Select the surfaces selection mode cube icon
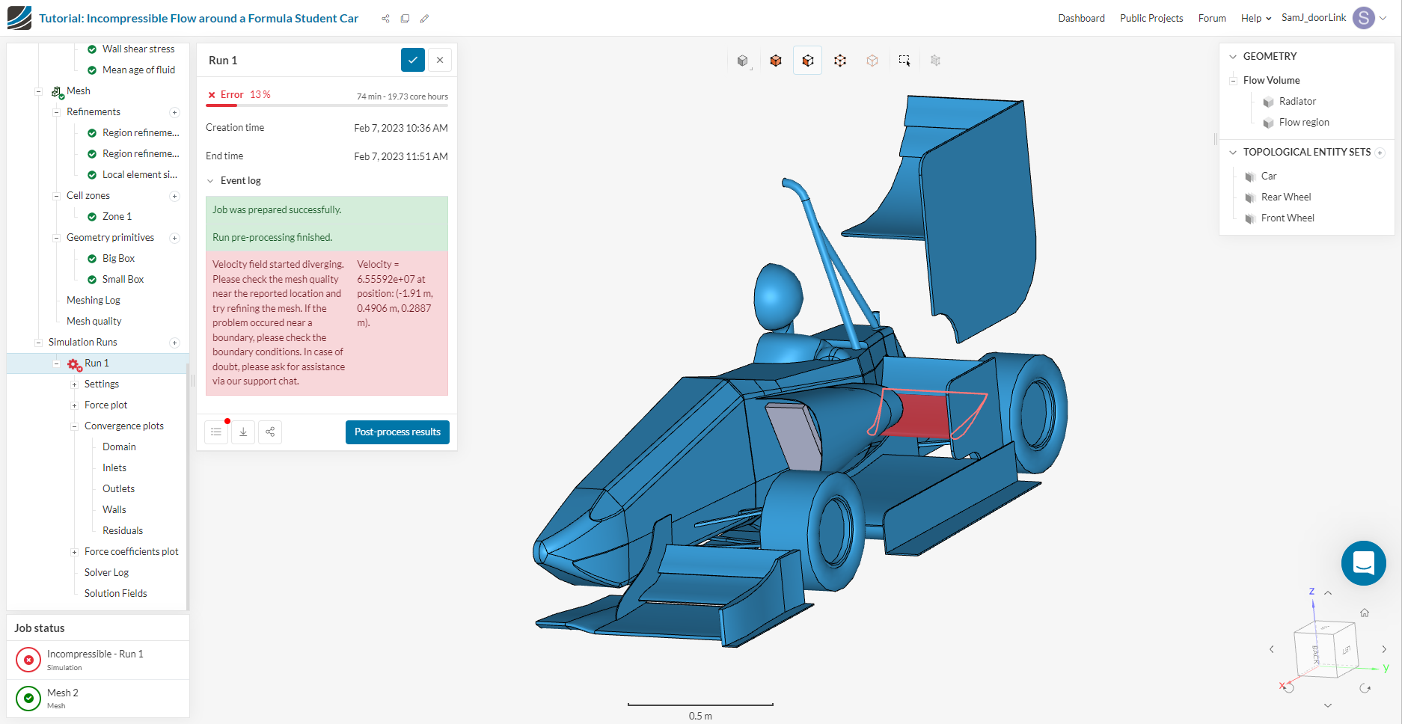1402x724 pixels. 807,60
